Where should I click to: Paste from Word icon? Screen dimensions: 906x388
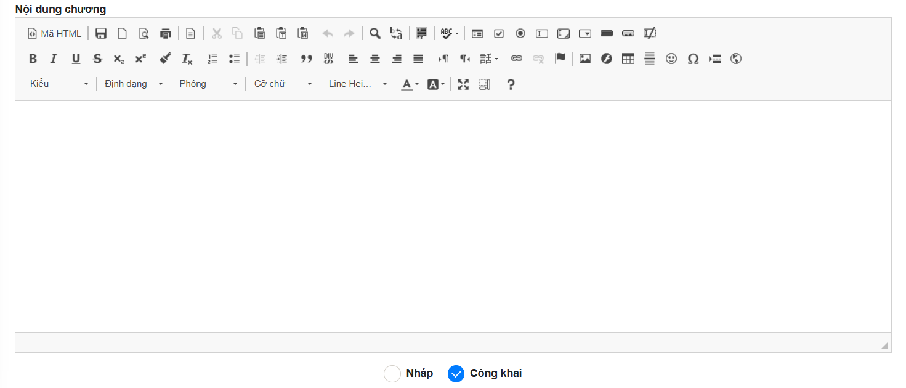coord(302,33)
